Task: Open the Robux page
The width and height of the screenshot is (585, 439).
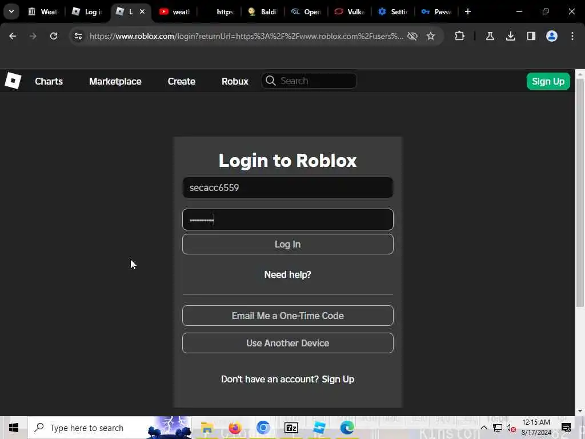Action: [x=235, y=81]
